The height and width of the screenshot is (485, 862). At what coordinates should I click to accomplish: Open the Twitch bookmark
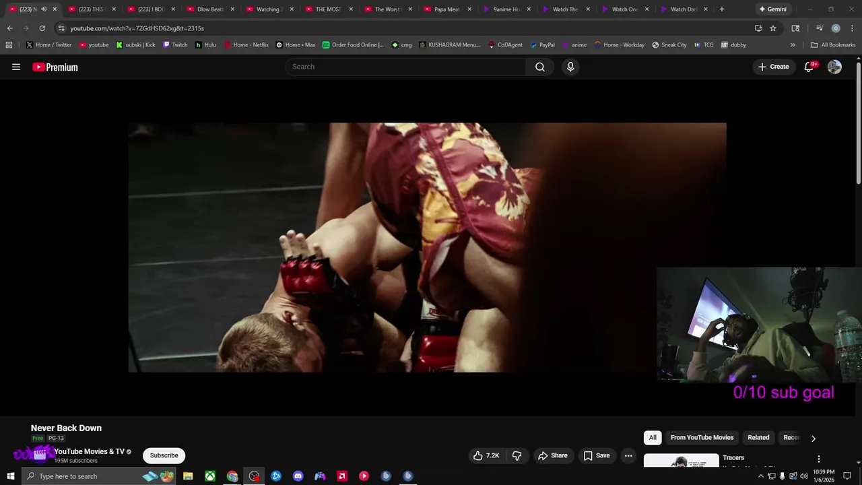(175, 44)
